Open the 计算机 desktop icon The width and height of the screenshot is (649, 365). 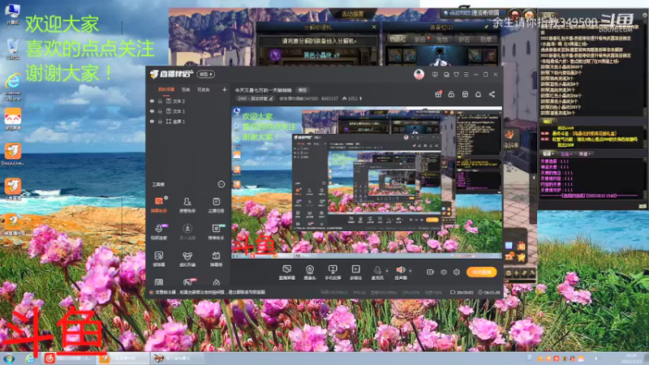[x=12, y=14]
